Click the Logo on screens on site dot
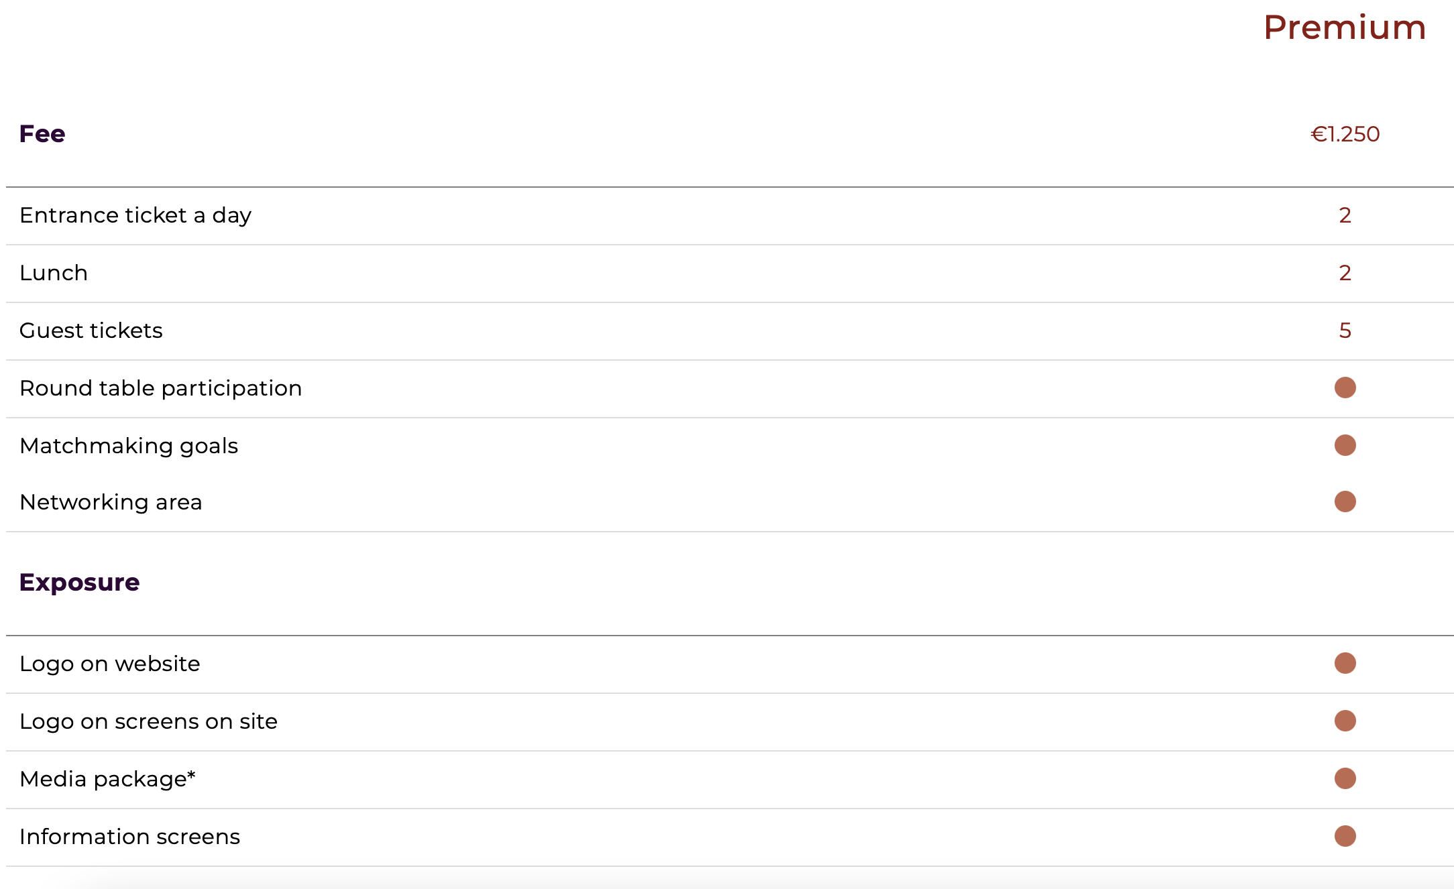The width and height of the screenshot is (1454, 889). 1345,721
